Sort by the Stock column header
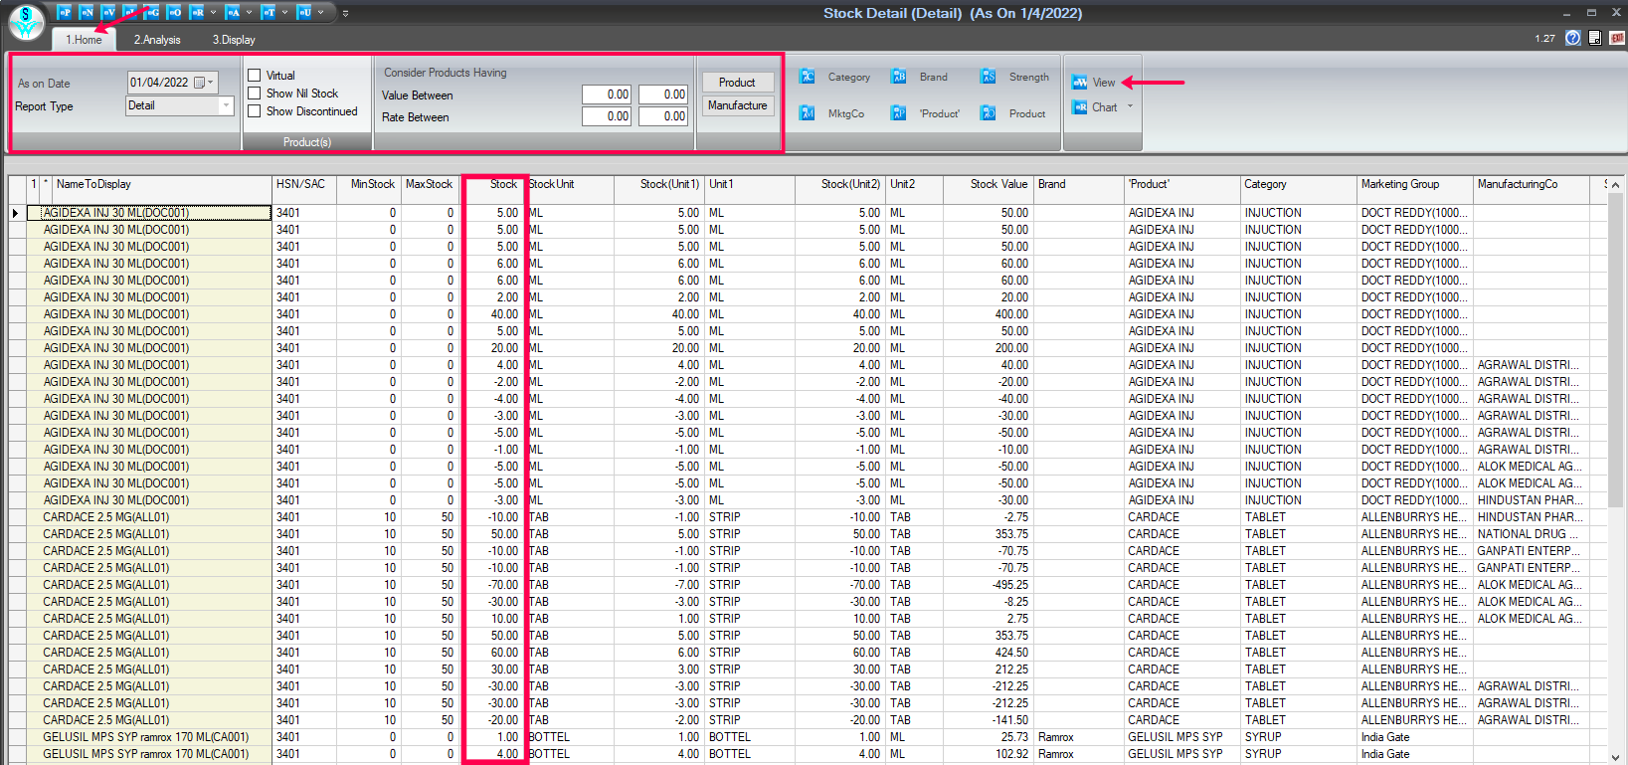Viewport: 1628px width, 765px height. click(x=491, y=184)
